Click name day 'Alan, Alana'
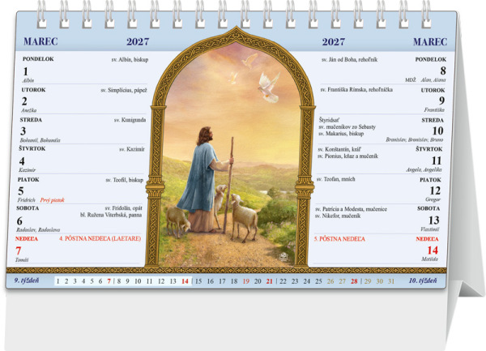The width and height of the screenshot is (486, 351). (433, 80)
